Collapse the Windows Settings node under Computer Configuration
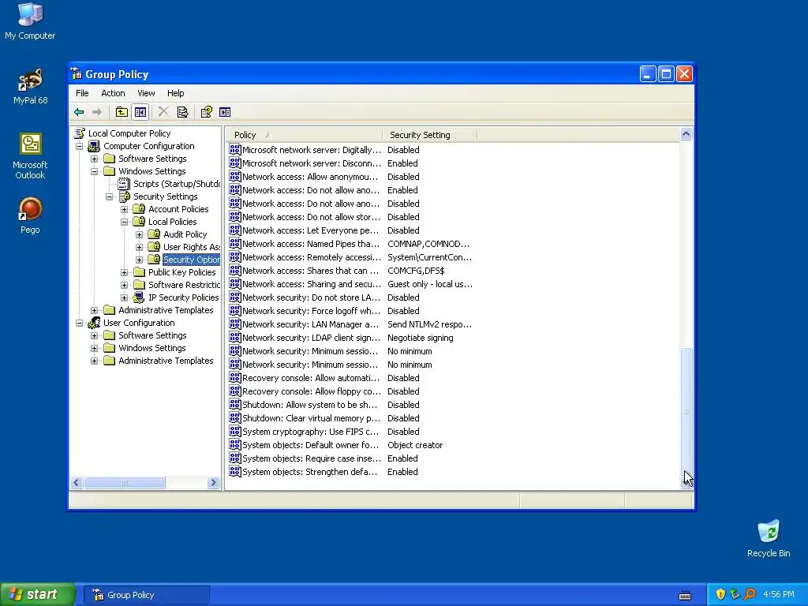Image resolution: width=808 pixels, height=606 pixels. (95, 171)
